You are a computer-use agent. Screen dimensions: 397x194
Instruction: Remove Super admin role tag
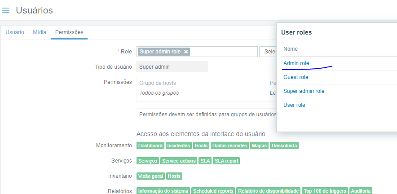coord(186,52)
